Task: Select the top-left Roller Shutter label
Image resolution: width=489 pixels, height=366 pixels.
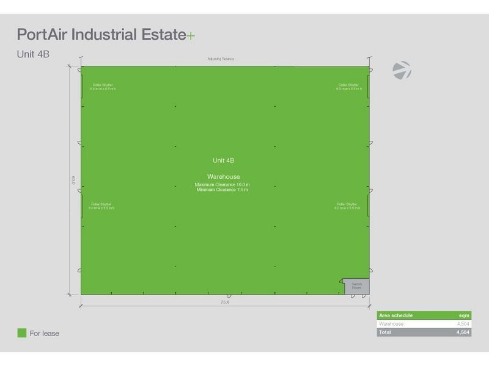Action: 103,87
